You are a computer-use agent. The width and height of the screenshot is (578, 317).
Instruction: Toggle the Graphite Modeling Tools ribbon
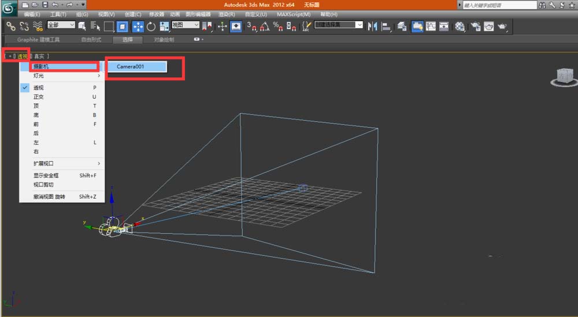[417, 26]
